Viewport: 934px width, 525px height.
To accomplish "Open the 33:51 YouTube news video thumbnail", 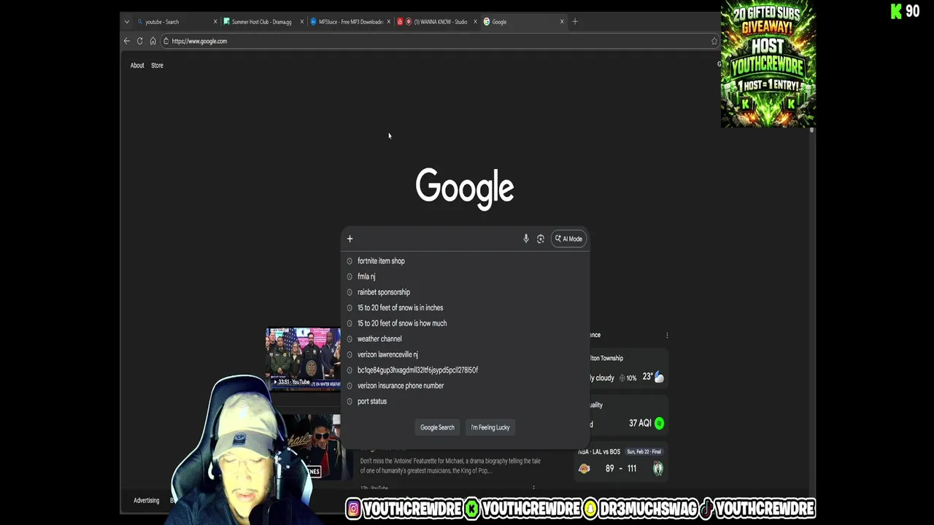I will (304, 359).
